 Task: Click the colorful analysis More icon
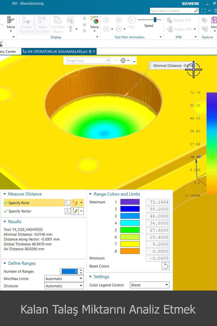point(94,20)
